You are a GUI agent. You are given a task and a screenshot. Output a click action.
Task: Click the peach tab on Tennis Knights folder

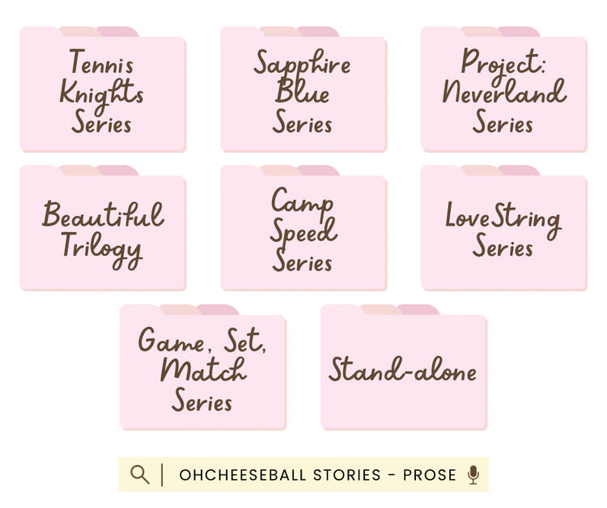point(79,32)
